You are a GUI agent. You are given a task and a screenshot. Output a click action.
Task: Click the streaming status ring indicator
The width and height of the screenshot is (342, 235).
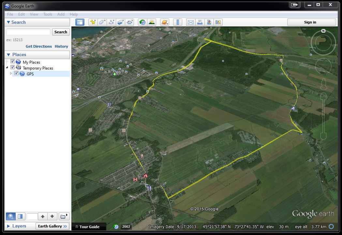click(331, 227)
